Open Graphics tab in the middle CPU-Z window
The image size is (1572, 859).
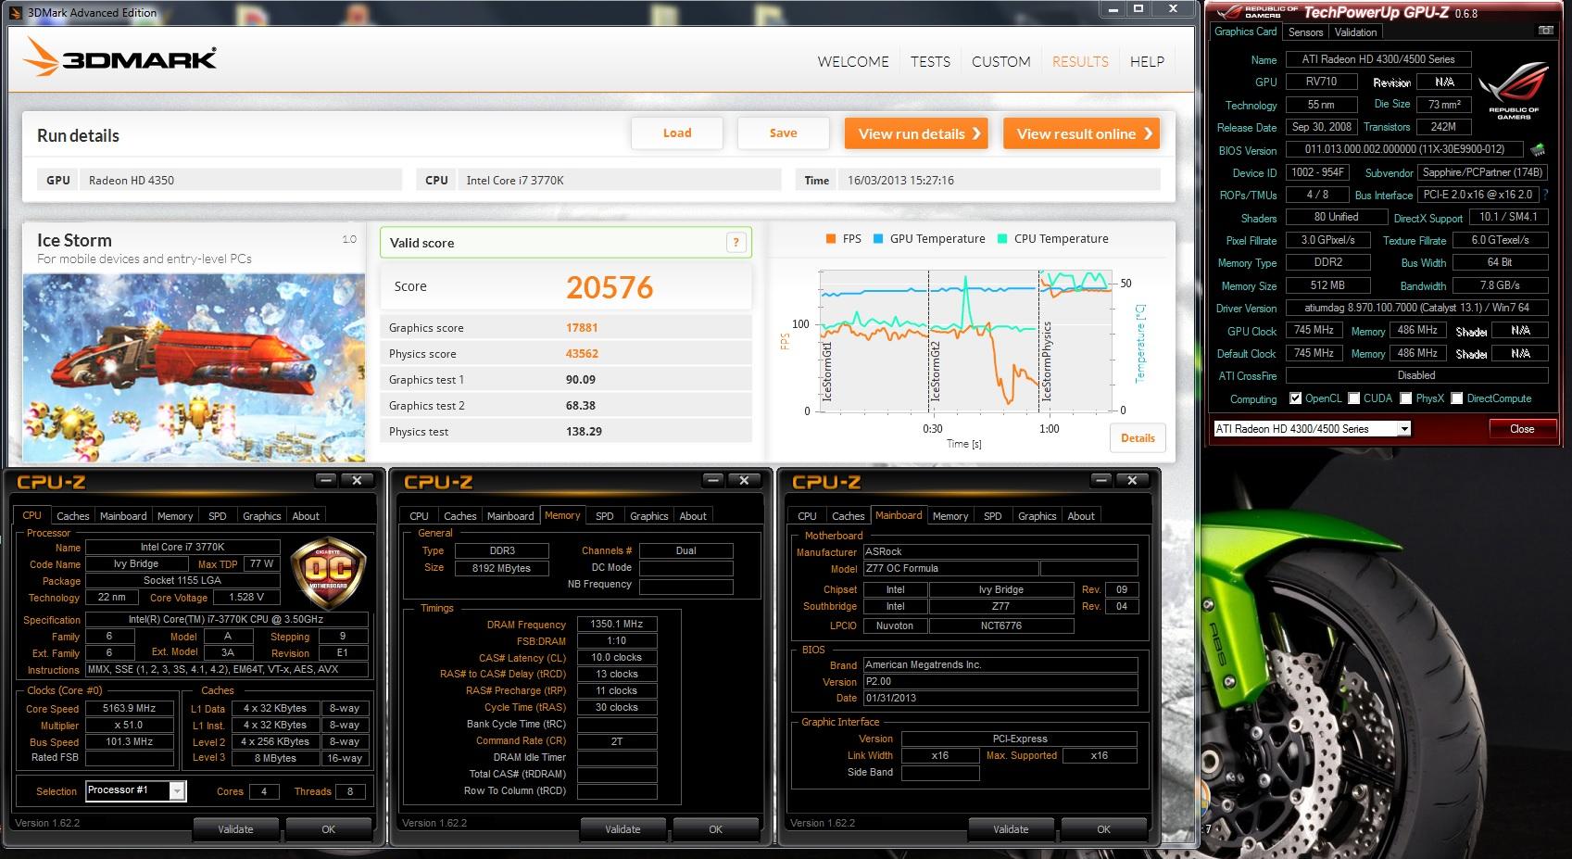(648, 516)
